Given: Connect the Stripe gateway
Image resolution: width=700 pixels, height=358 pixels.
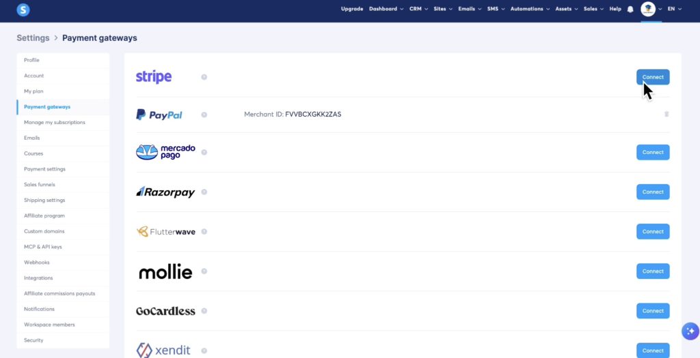Looking at the screenshot, I should (x=653, y=77).
